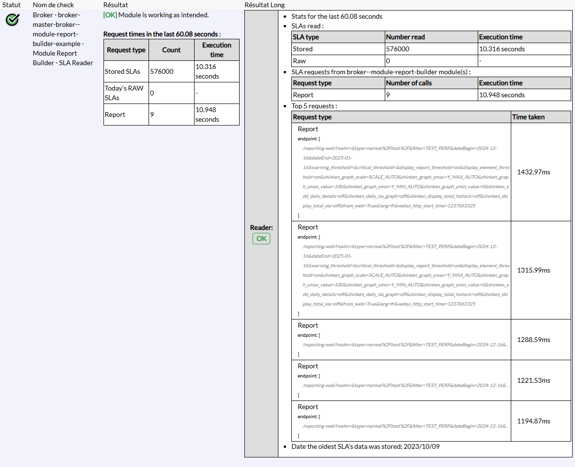Select the Today's RAW SLAs row label

126,93
